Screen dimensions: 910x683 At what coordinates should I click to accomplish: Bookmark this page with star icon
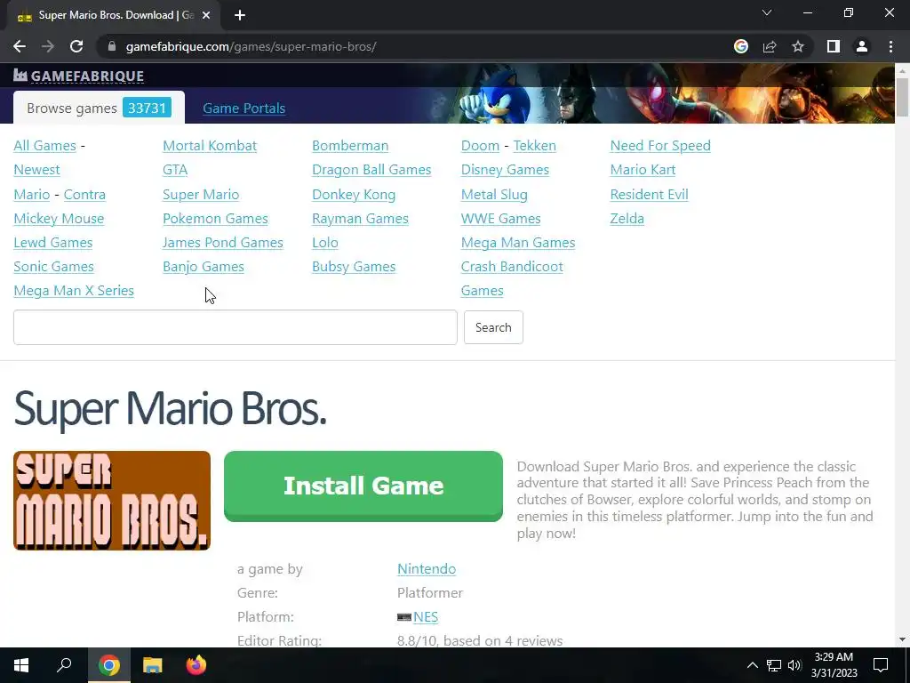point(798,46)
